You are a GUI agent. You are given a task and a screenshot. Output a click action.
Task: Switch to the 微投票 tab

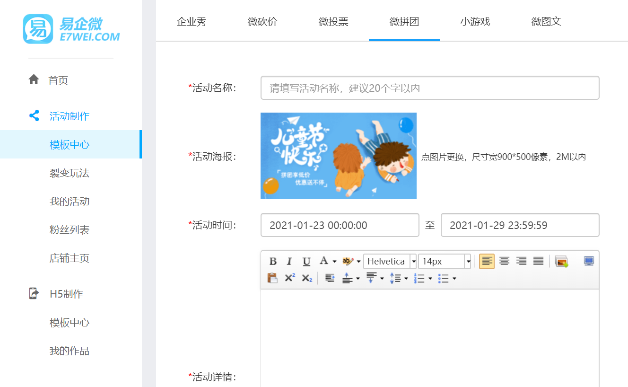click(333, 21)
